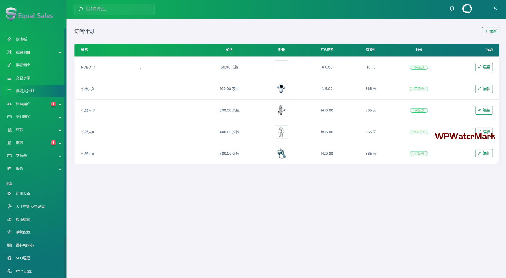Expand the 前端项目 submenu

[60, 52]
